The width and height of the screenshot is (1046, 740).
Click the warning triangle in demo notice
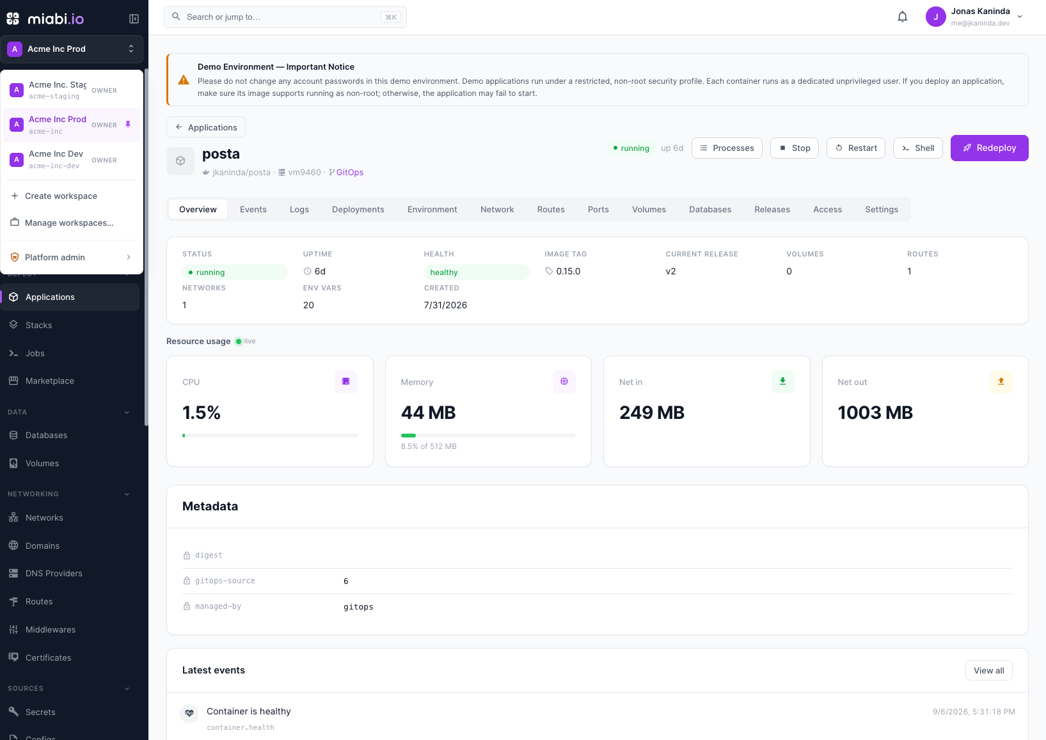coord(184,80)
